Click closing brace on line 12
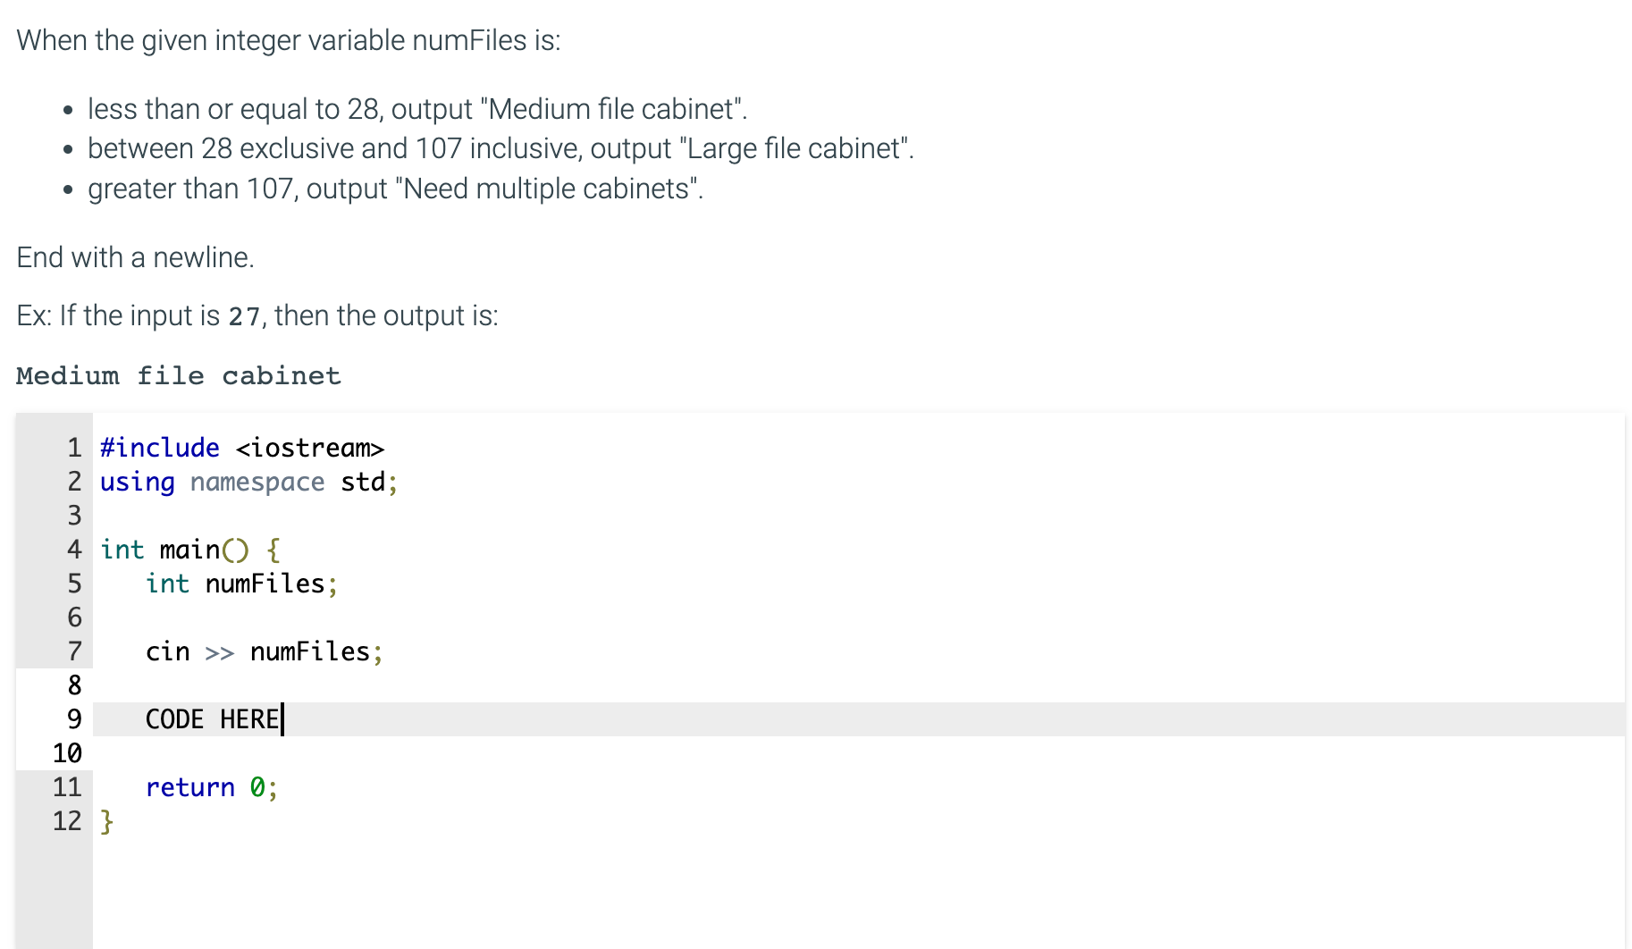The height and width of the screenshot is (949, 1632). click(x=106, y=821)
